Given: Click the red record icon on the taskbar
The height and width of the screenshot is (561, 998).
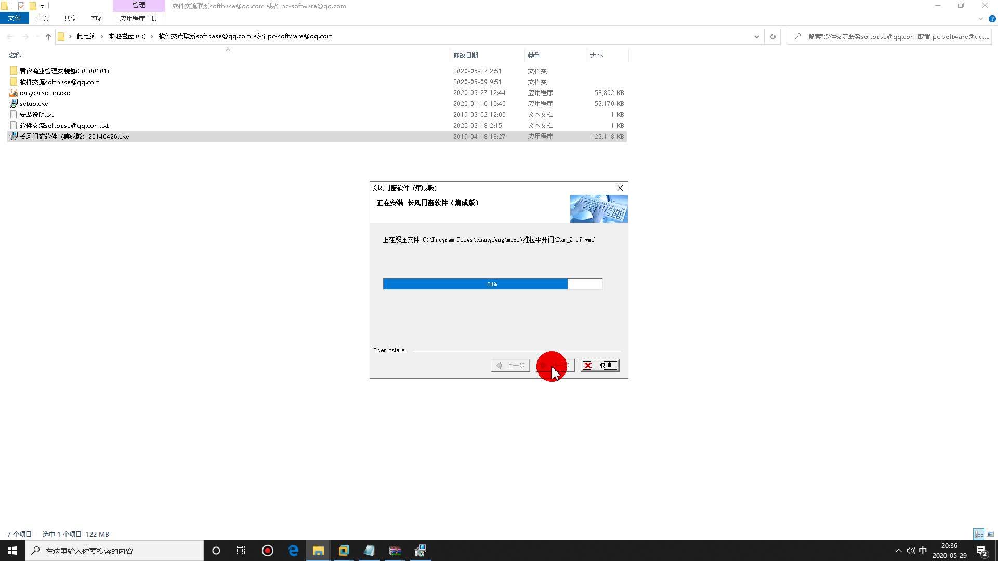Looking at the screenshot, I should click(268, 551).
